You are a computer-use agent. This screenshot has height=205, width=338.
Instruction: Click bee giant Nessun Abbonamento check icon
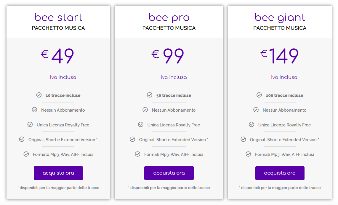pyautogui.click(x=256, y=110)
